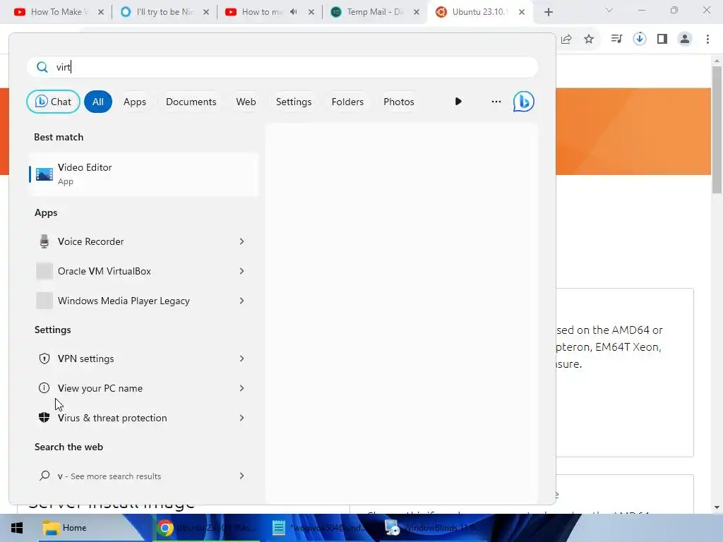Launch Oracle VM VirtualBox result
This screenshot has width=723, height=542.
(143, 271)
